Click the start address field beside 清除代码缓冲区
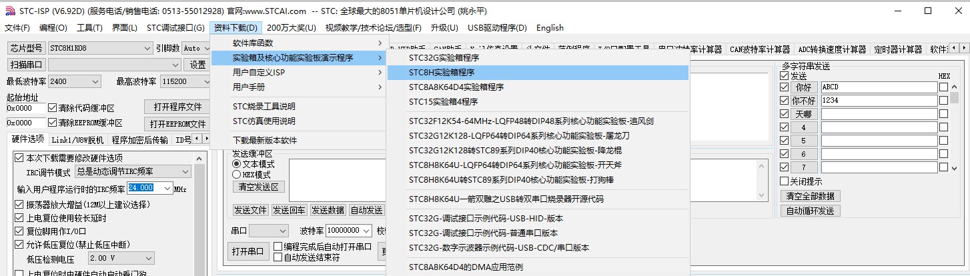 coord(25,108)
